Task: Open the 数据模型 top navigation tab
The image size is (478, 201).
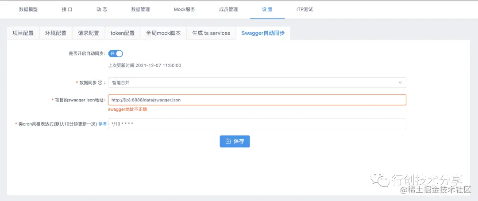Action: [x=28, y=9]
